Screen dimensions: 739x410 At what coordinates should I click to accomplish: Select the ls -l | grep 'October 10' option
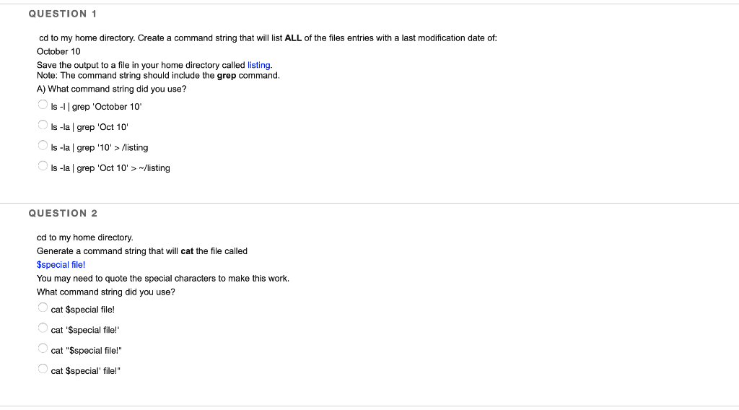[43, 105]
